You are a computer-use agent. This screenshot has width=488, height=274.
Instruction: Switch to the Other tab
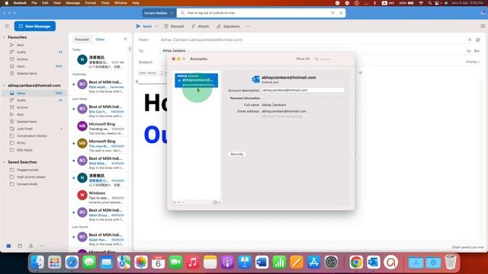click(100, 40)
